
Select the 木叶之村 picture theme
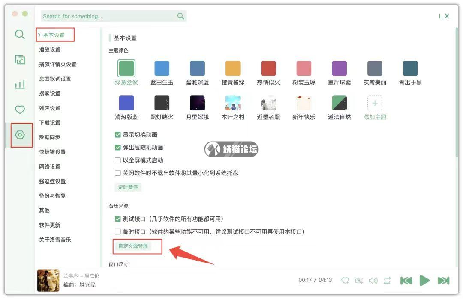233,103
